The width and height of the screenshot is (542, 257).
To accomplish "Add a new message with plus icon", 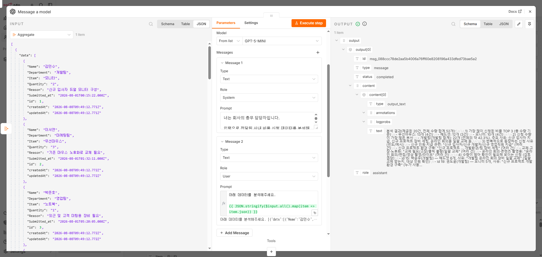I will [x=318, y=52].
